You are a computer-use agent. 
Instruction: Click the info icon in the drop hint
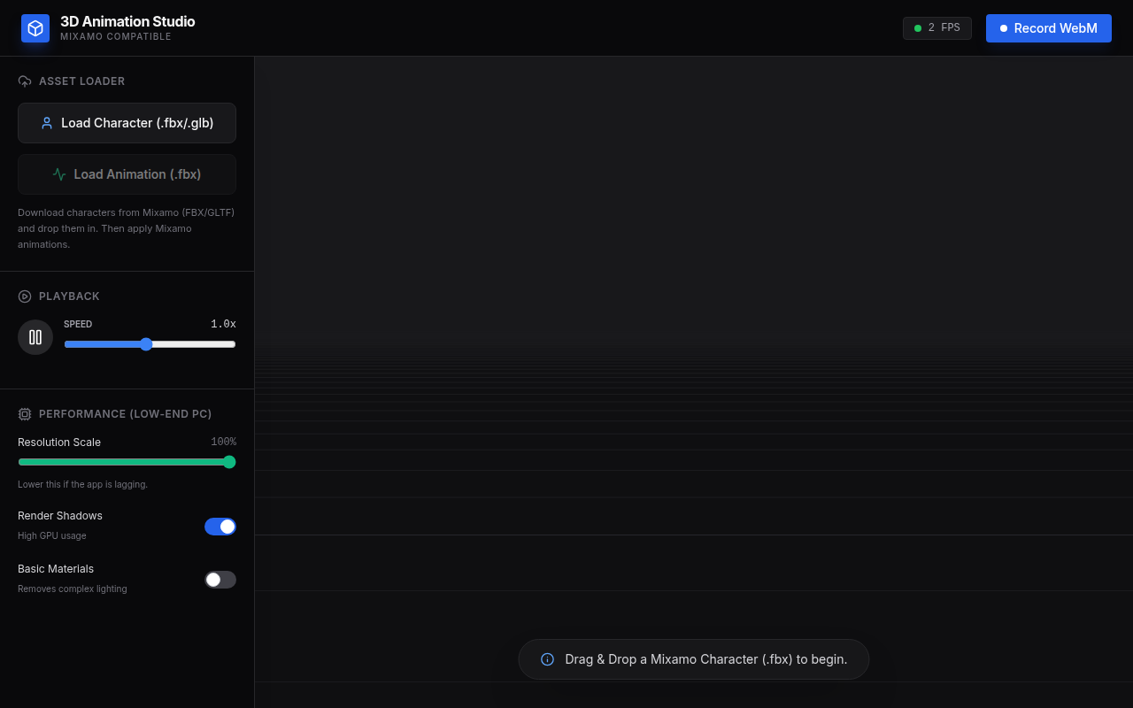547,659
